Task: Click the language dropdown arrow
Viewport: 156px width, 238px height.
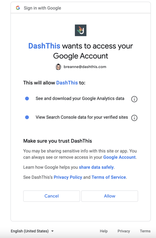Action: point(52,231)
